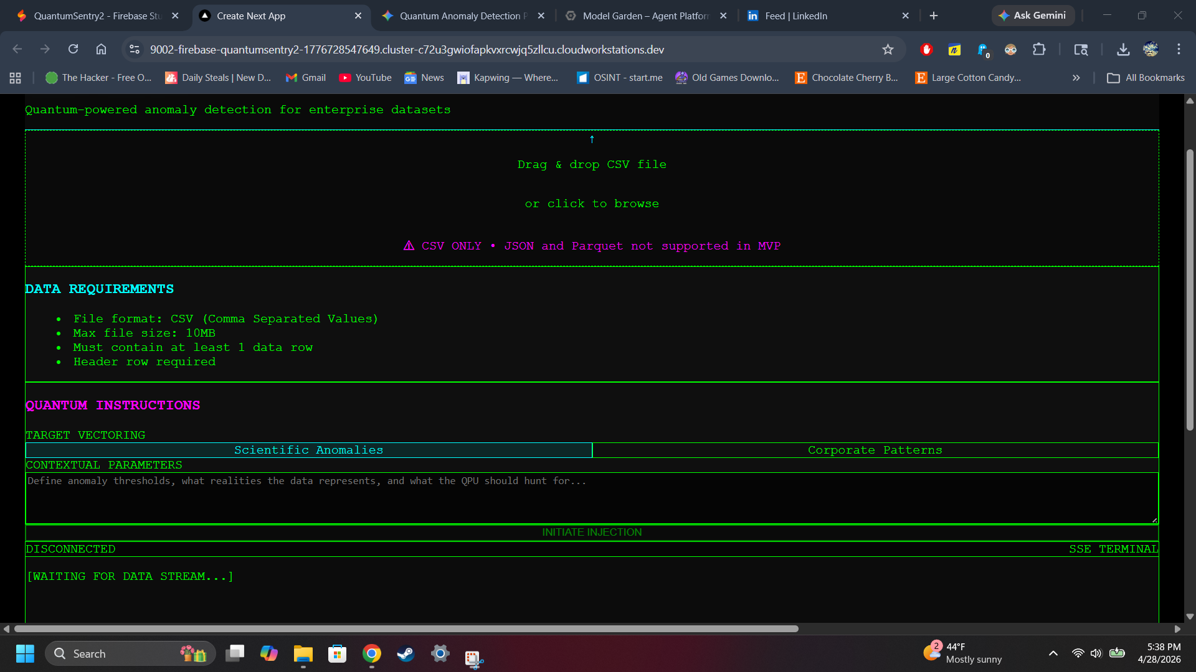Open Chrome three-dot menu
The height and width of the screenshot is (672, 1196).
click(1179, 49)
